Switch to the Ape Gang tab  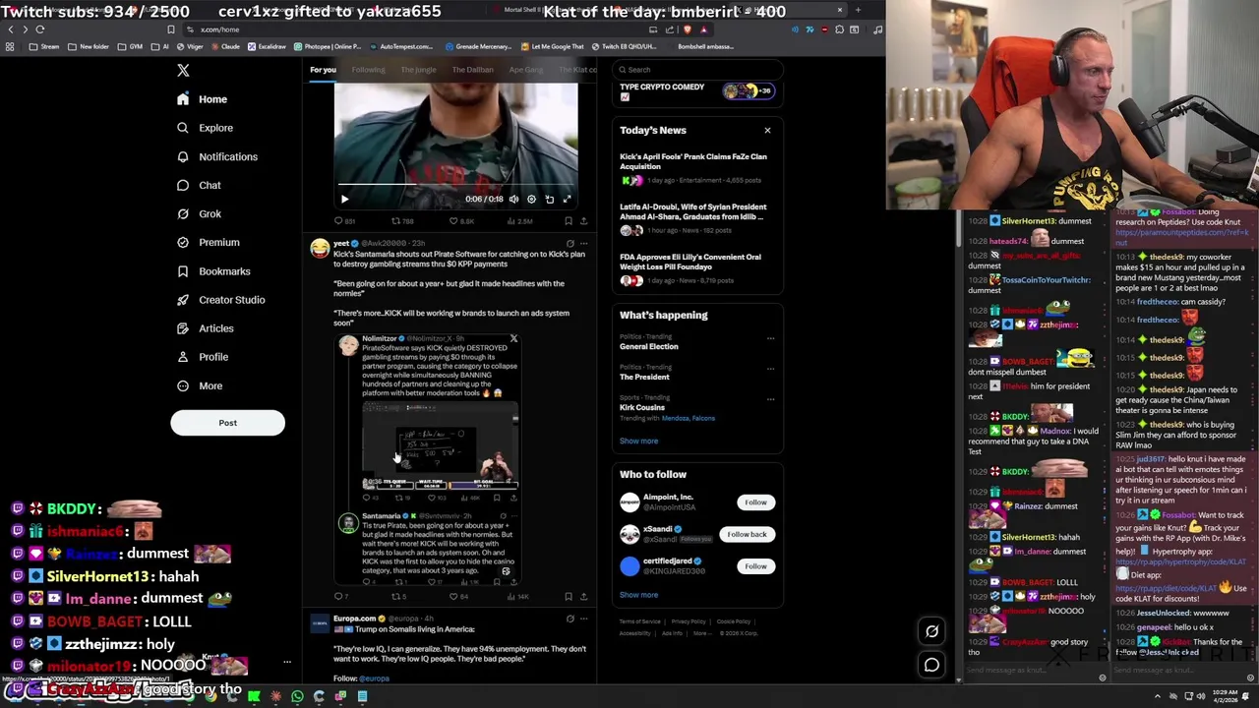525,70
